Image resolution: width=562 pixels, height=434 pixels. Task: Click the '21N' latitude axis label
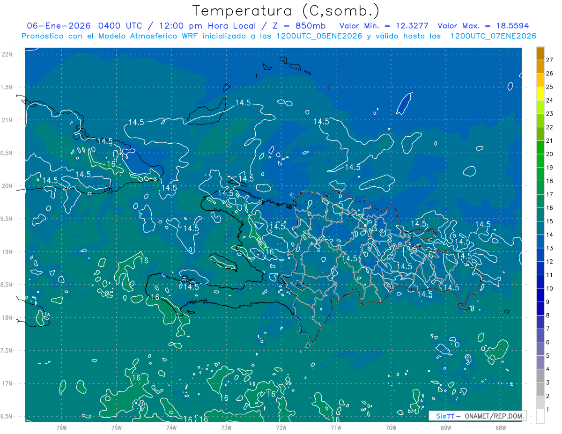click(x=8, y=120)
